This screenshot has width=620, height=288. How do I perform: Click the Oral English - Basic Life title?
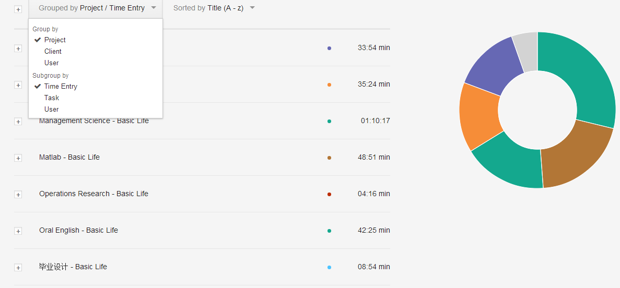click(x=78, y=230)
